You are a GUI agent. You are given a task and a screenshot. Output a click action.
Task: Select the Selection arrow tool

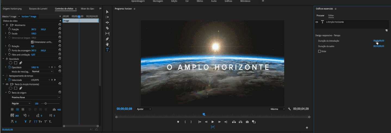point(107,12)
